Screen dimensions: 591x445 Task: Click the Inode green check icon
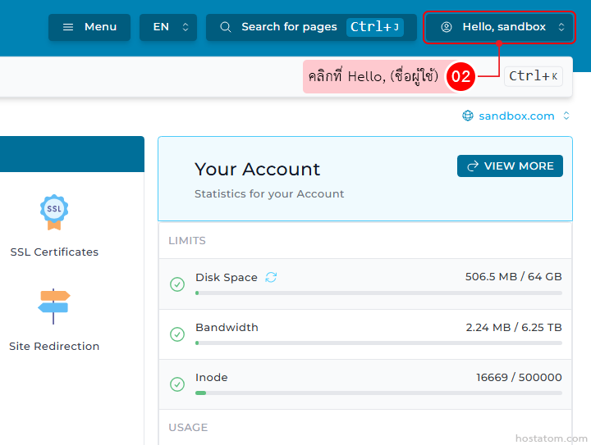pos(176,384)
